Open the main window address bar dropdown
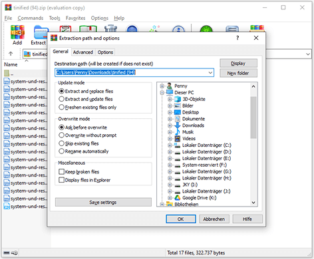314x259 pixels. coord(308,54)
